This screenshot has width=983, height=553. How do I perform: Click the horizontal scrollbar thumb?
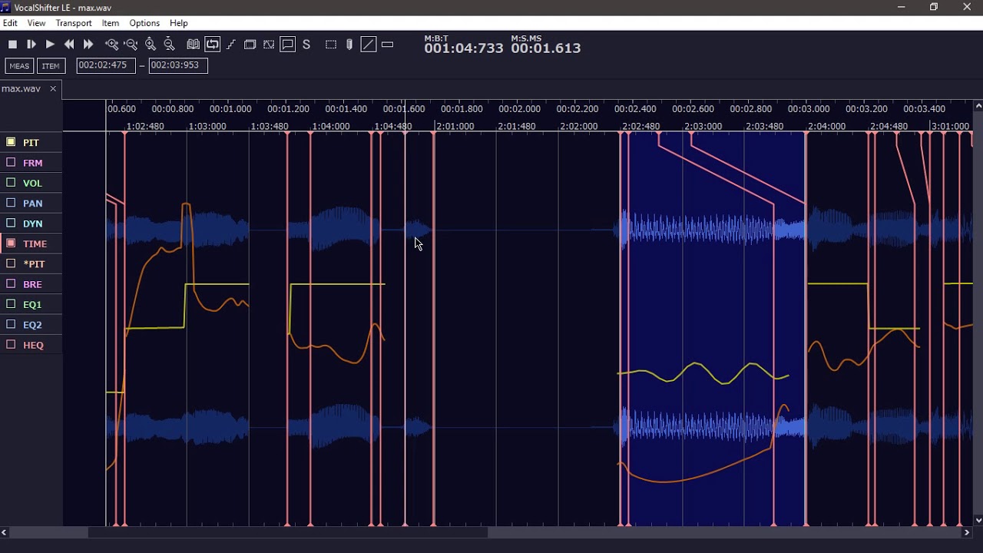click(288, 532)
